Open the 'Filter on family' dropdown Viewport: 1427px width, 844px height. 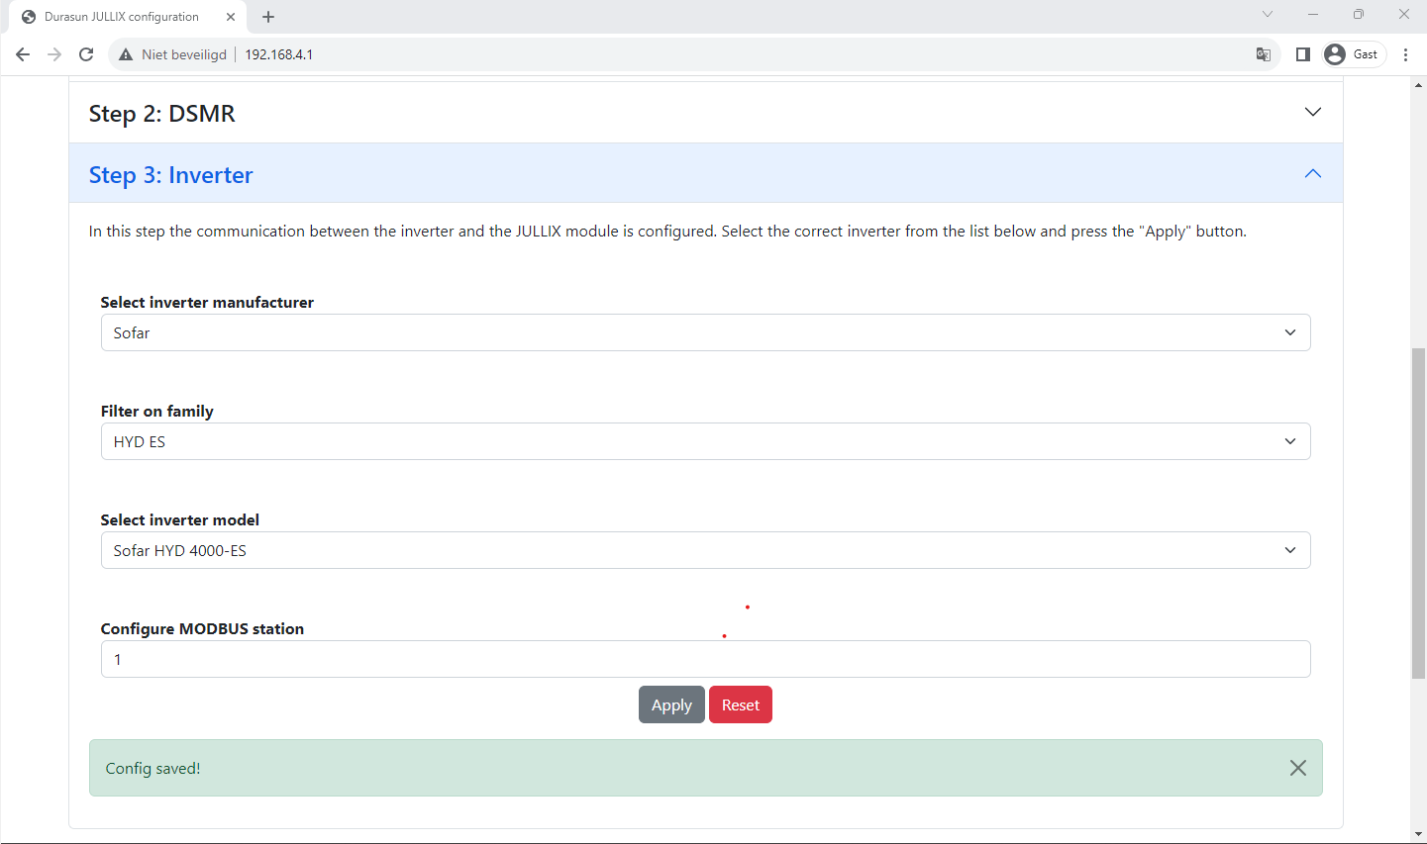click(705, 441)
